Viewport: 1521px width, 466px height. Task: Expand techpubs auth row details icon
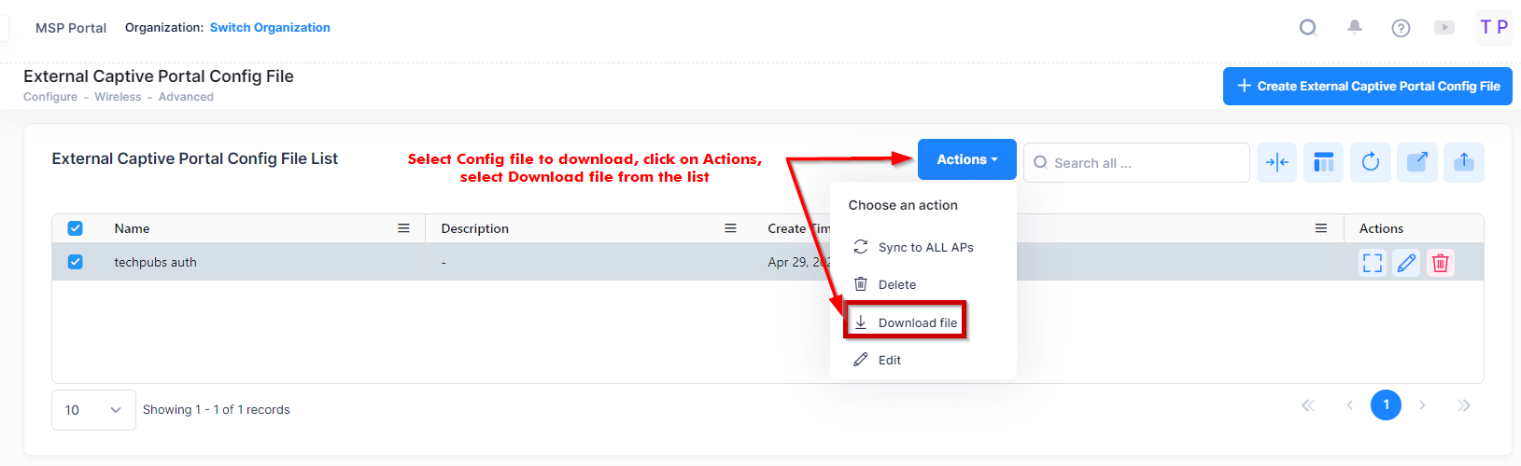tap(1373, 264)
